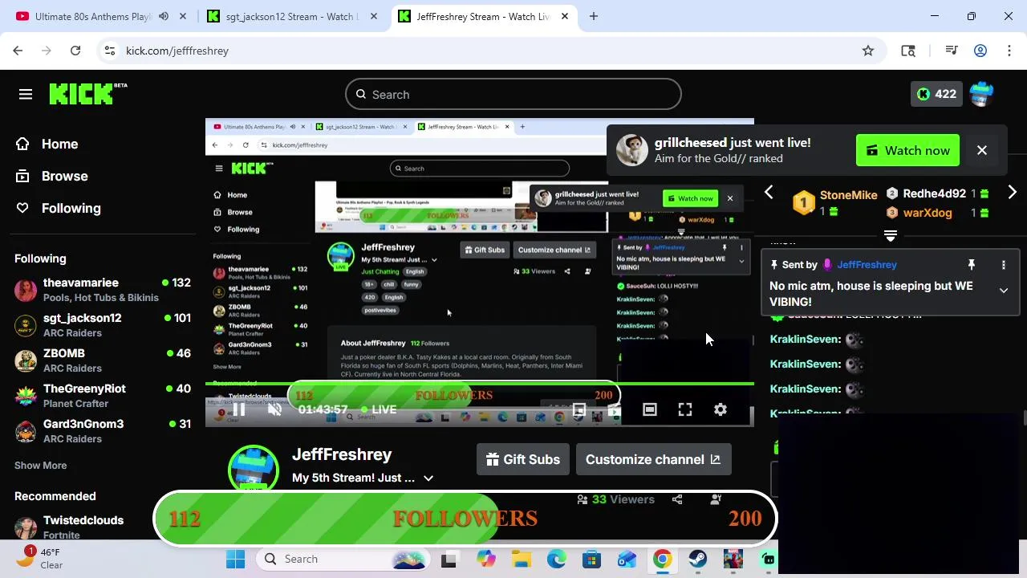Toggle mini player mode
Image resolution: width=1027 pixels, height=578 pixels.
pyautogui.click(x=578, y=409)
